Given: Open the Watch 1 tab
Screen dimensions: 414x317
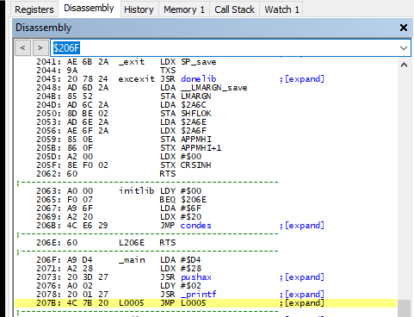Looking at the screenshot, I should [x=281, y=9].
